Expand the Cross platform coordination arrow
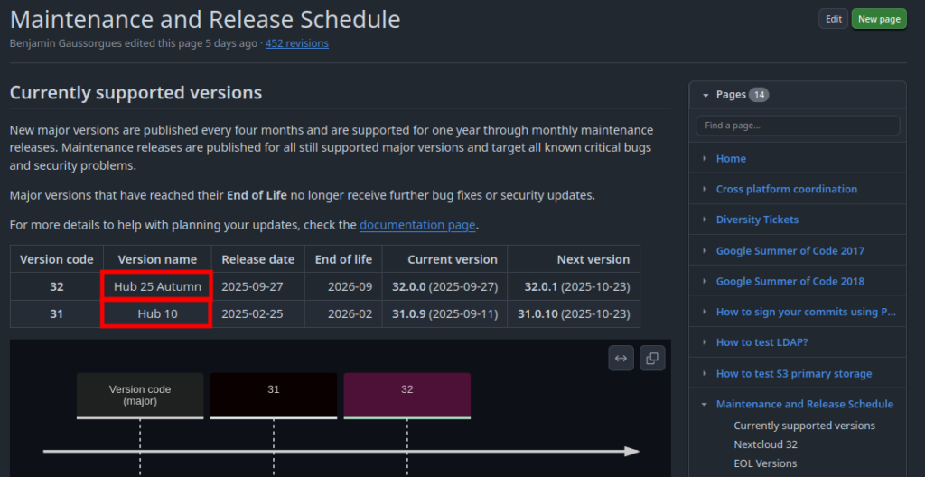Screen dimensions: 925x477 [x=705, y=190]
